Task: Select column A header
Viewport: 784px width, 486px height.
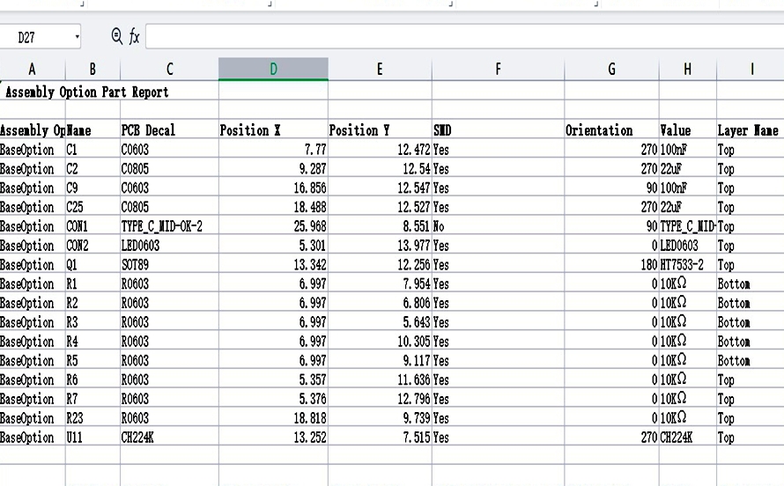Action: 33,69
